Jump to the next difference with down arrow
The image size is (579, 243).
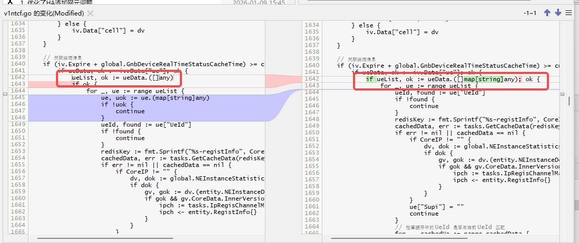[x=558, y=13]
